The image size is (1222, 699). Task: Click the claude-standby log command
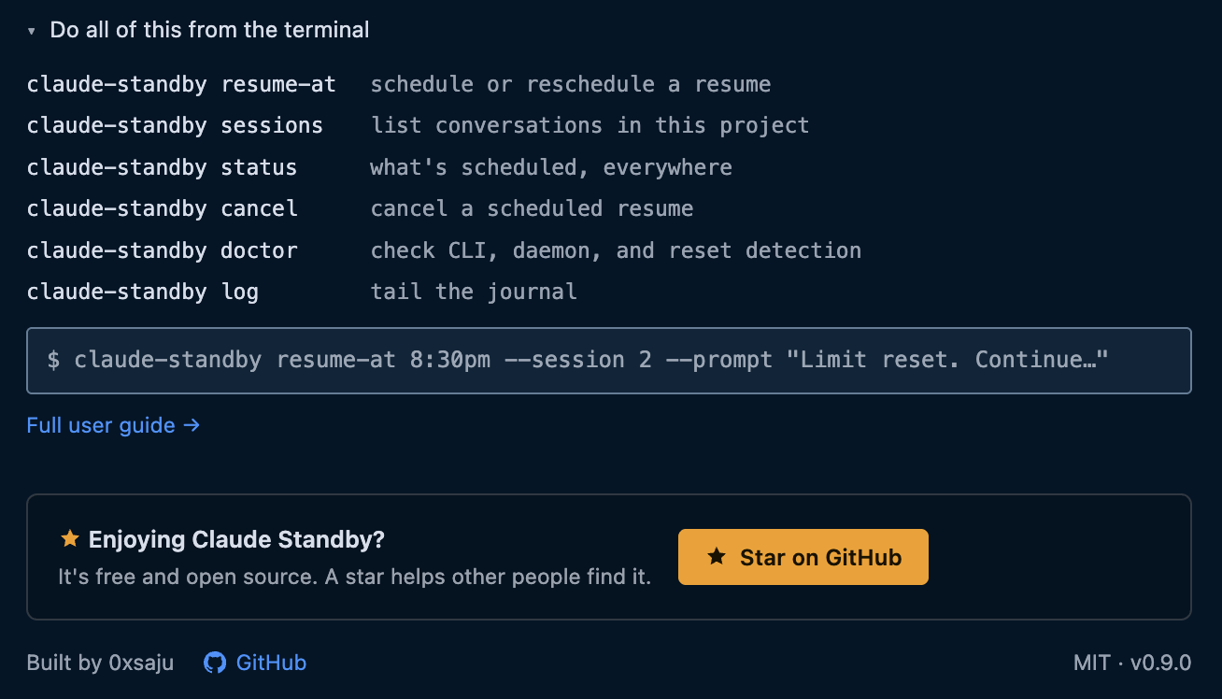[143, 292]
